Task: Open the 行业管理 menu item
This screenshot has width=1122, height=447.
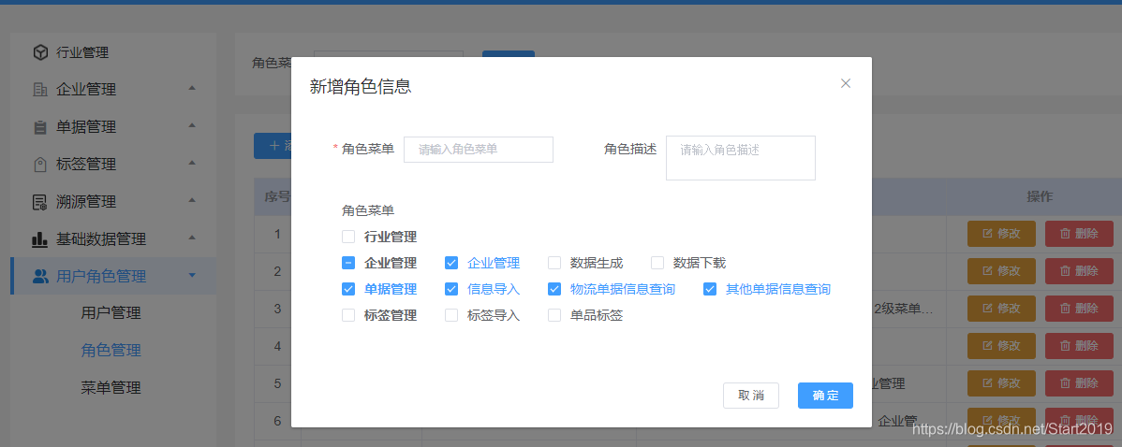Action: click(113, 52)
